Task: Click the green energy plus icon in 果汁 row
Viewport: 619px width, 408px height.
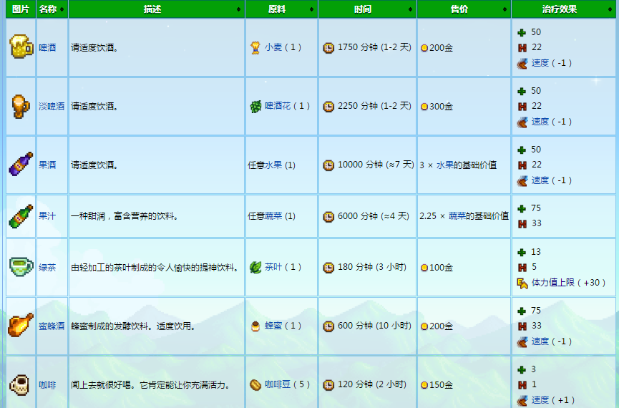Action: [522, 208]
